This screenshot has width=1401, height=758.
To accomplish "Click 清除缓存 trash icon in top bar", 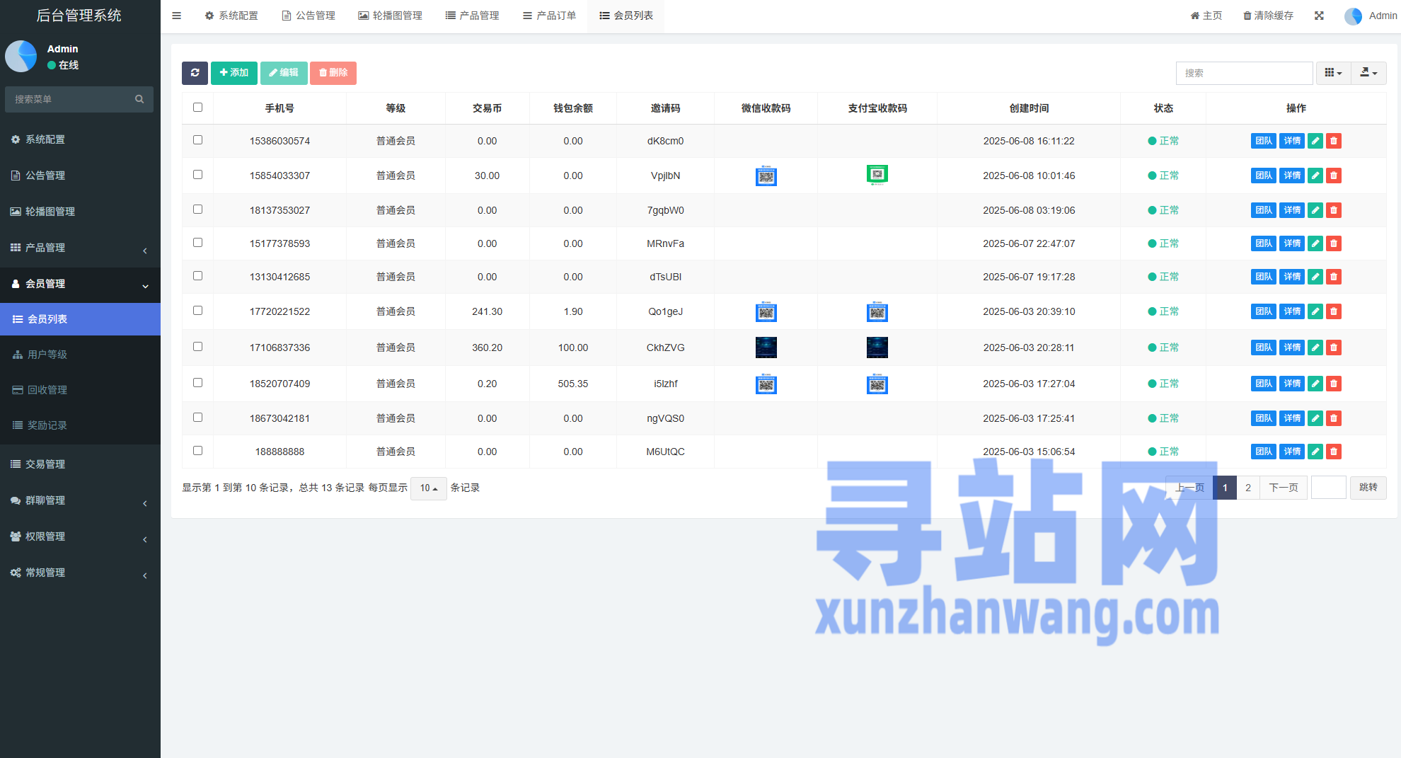I will point(1247,16).
